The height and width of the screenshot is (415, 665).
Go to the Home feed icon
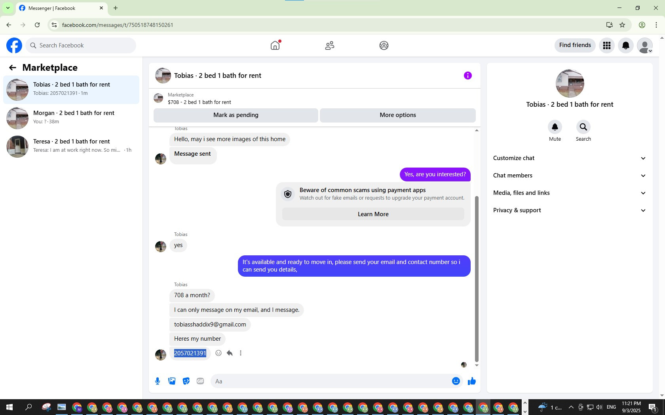(x=275, y=45)
